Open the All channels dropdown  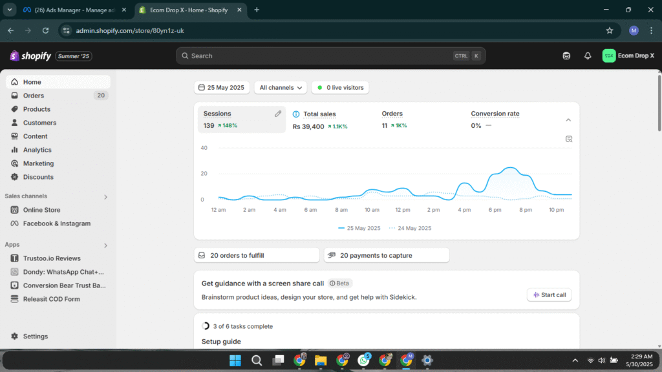tap(280, 88)
